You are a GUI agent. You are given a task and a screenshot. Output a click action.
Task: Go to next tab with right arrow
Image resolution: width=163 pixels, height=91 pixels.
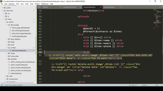40,7
